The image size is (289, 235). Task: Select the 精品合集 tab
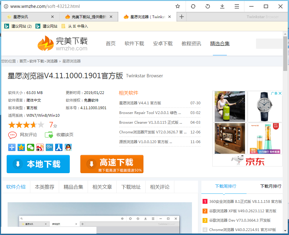(x=73, y=187)
